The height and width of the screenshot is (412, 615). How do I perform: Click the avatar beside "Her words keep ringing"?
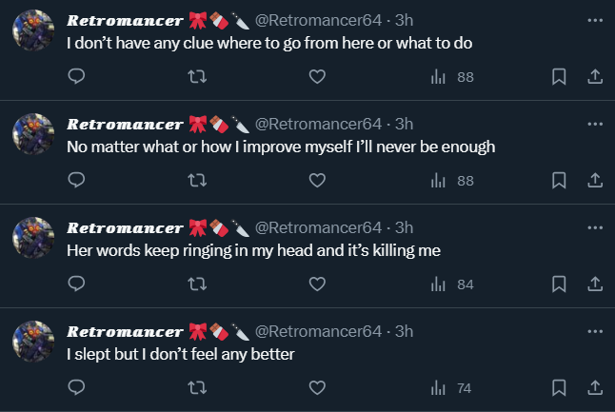click(x=33, y=239)
